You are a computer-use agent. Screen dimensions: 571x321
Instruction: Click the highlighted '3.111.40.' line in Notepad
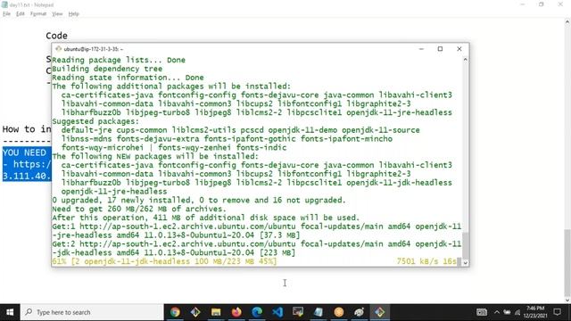pyautogui.click(x=27, y=176)
